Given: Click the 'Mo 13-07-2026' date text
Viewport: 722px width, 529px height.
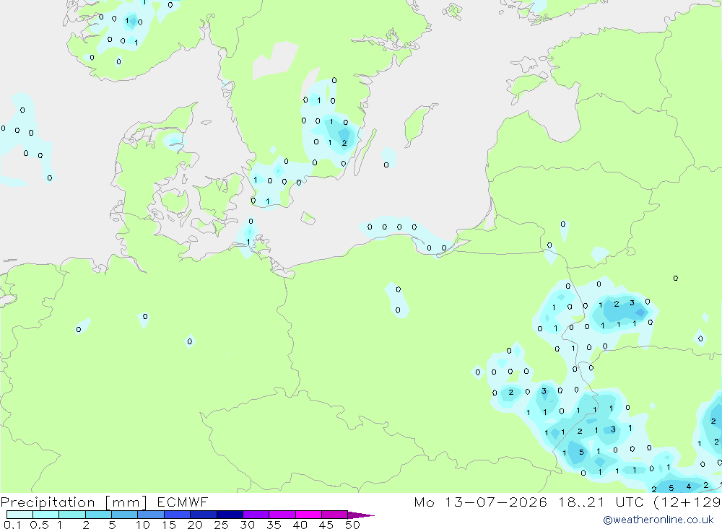Looking at the screenshot, I should 481,502.
